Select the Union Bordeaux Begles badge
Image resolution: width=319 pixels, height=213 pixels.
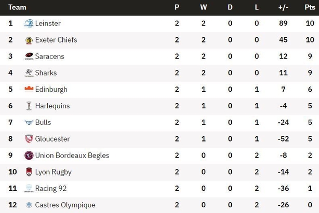[29, 155]
